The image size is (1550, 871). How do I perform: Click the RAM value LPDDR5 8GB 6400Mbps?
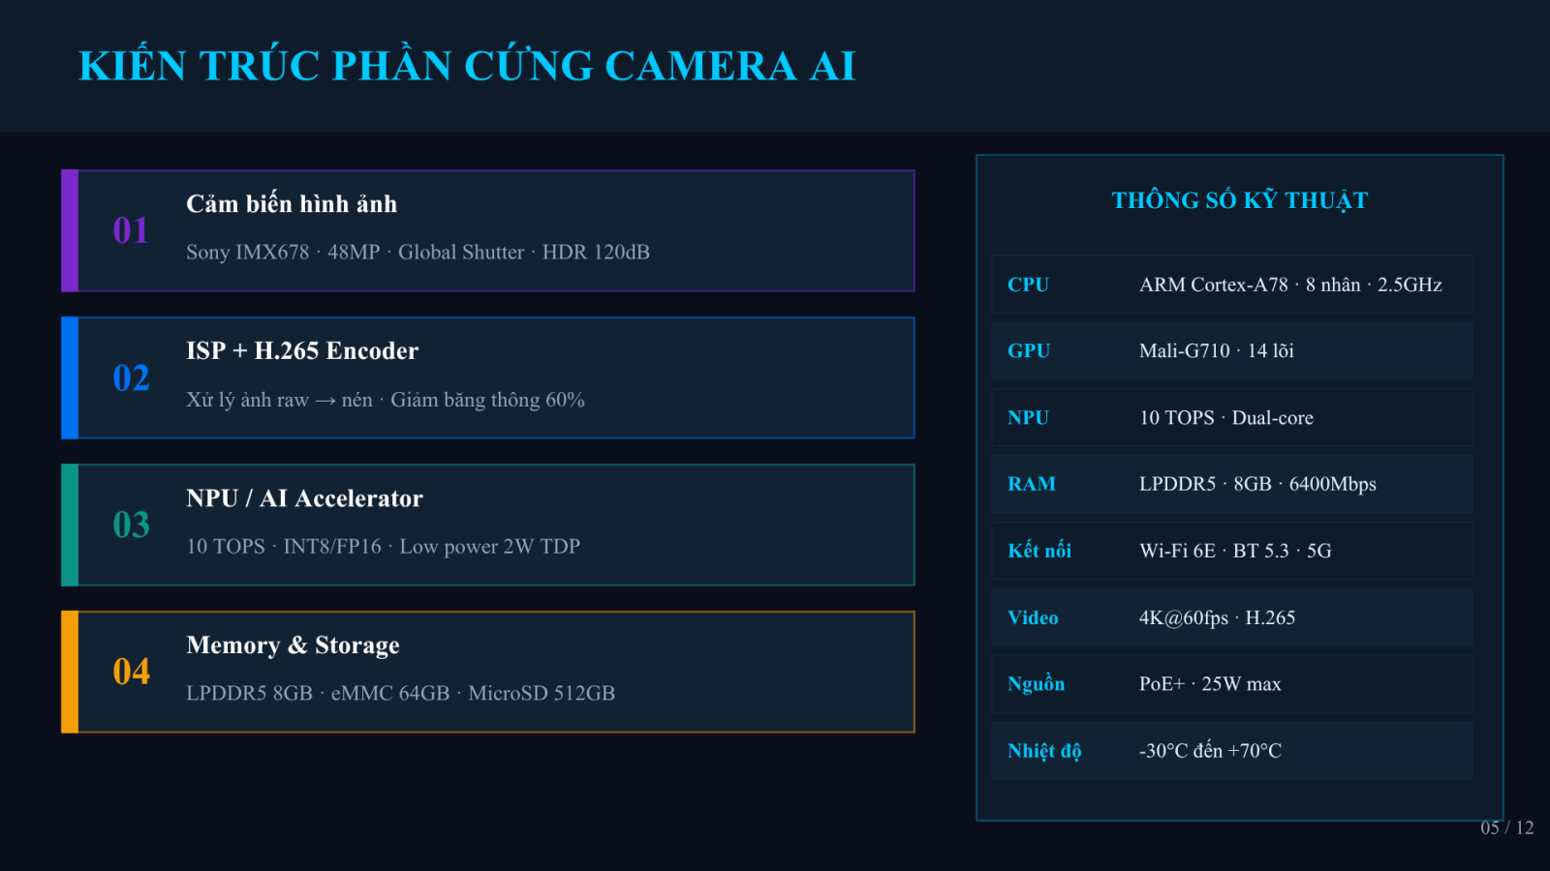[x=1257, y=484]
